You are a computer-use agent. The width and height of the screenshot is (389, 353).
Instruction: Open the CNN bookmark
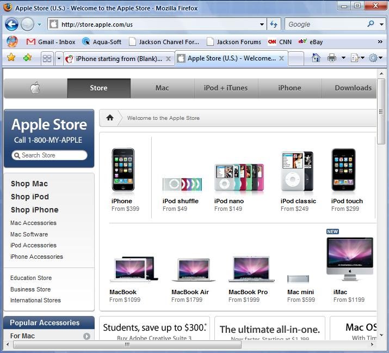coord(280,42)
